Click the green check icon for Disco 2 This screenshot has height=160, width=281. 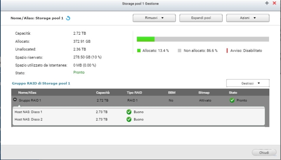click(129, 119)
